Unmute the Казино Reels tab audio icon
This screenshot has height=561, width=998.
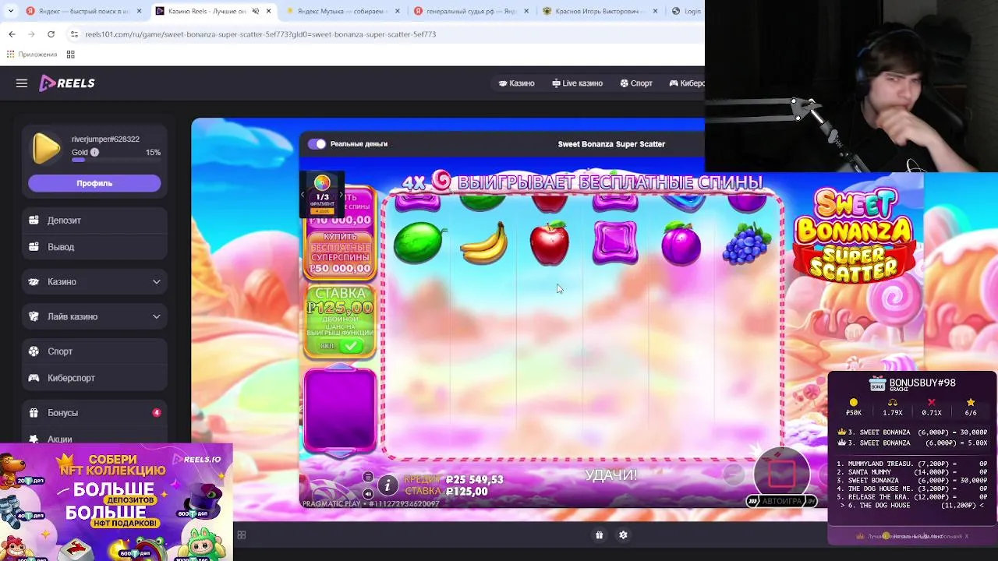click(255, 11)
